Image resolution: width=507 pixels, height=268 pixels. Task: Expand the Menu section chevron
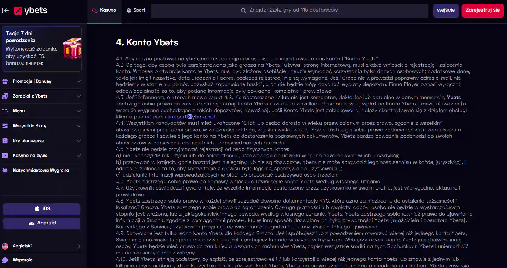click(79, 111)
